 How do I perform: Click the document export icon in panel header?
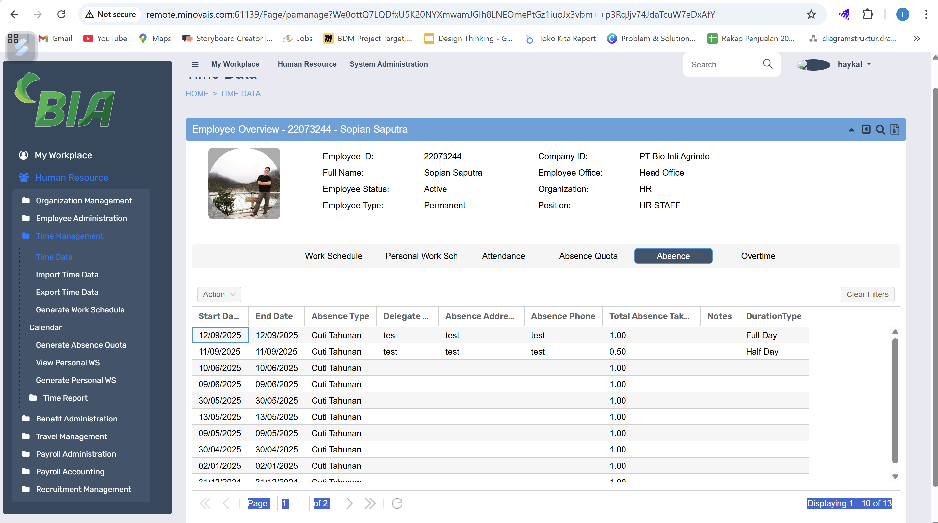895,129
